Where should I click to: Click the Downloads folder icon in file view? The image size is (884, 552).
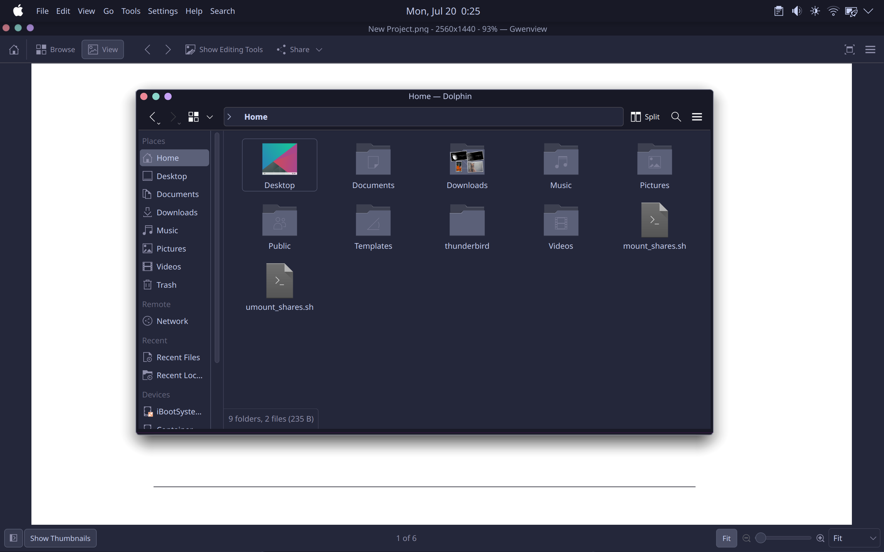tap(467, 159)
